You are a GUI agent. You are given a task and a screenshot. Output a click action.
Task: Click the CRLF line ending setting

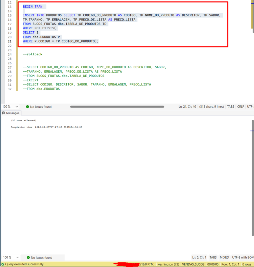click(241, 107)
